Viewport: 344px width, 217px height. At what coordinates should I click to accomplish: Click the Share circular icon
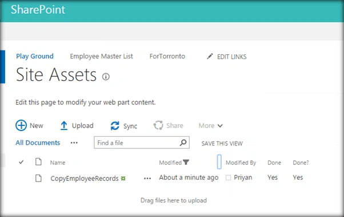coord(158,125)
